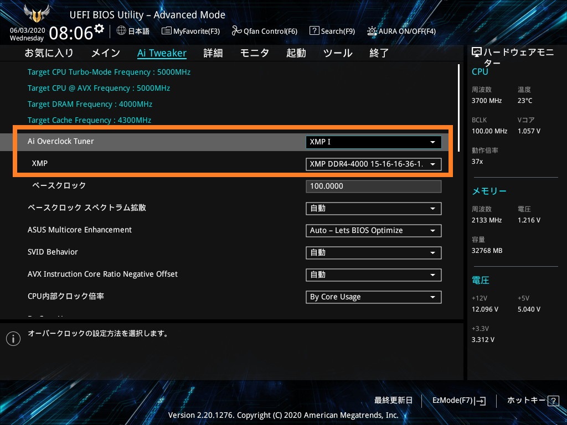Open the Ai Overclock Tuner dropdown

(x=373, y=142)
